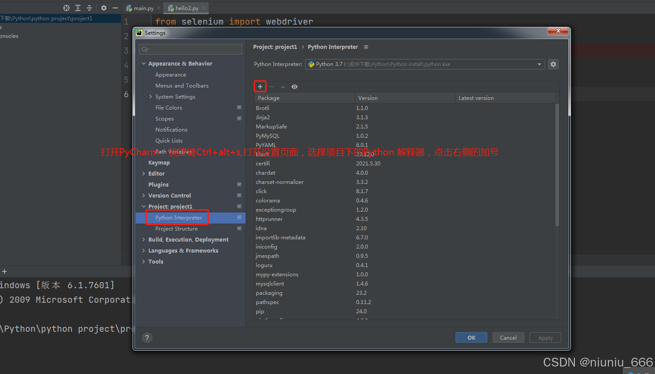Select the PyMySQL package row
Image resolution: width=655 pixels, height=374 pixels.
tap(405, 136)
